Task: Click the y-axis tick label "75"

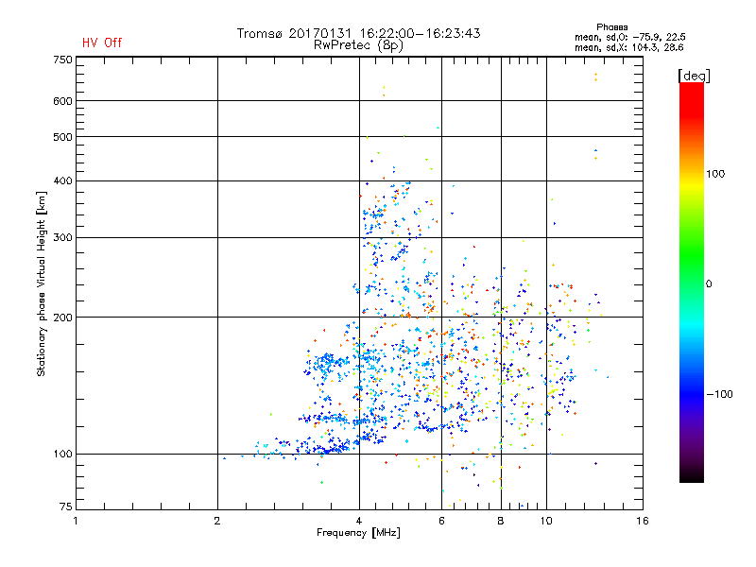Action: click(x=66, y=507)
